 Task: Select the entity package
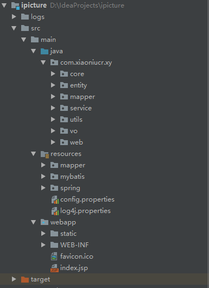(x=78, y=85)
